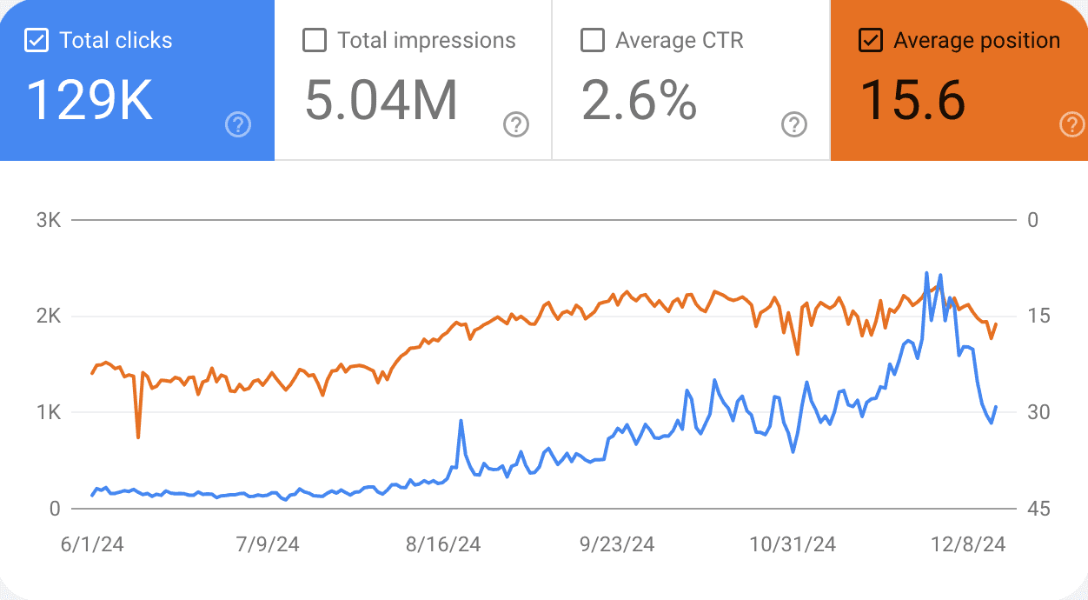Click the help icon on Total clicks card

(237, 125)
